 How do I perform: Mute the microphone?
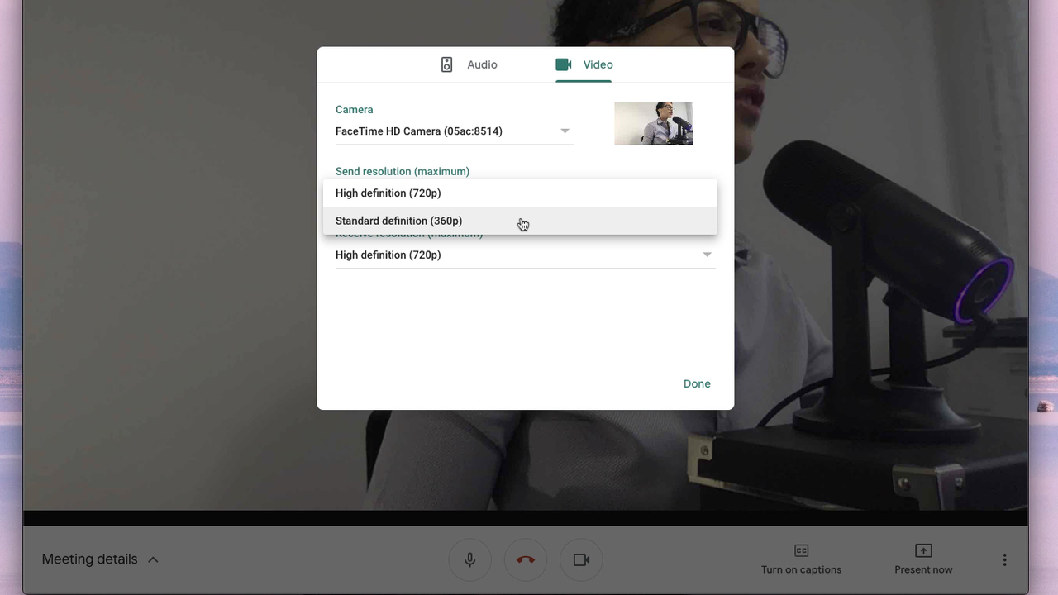[x=469, y=559]
